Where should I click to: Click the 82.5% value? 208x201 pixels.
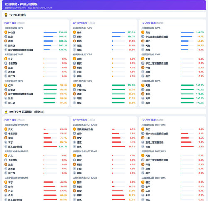(x=132, y=199)
